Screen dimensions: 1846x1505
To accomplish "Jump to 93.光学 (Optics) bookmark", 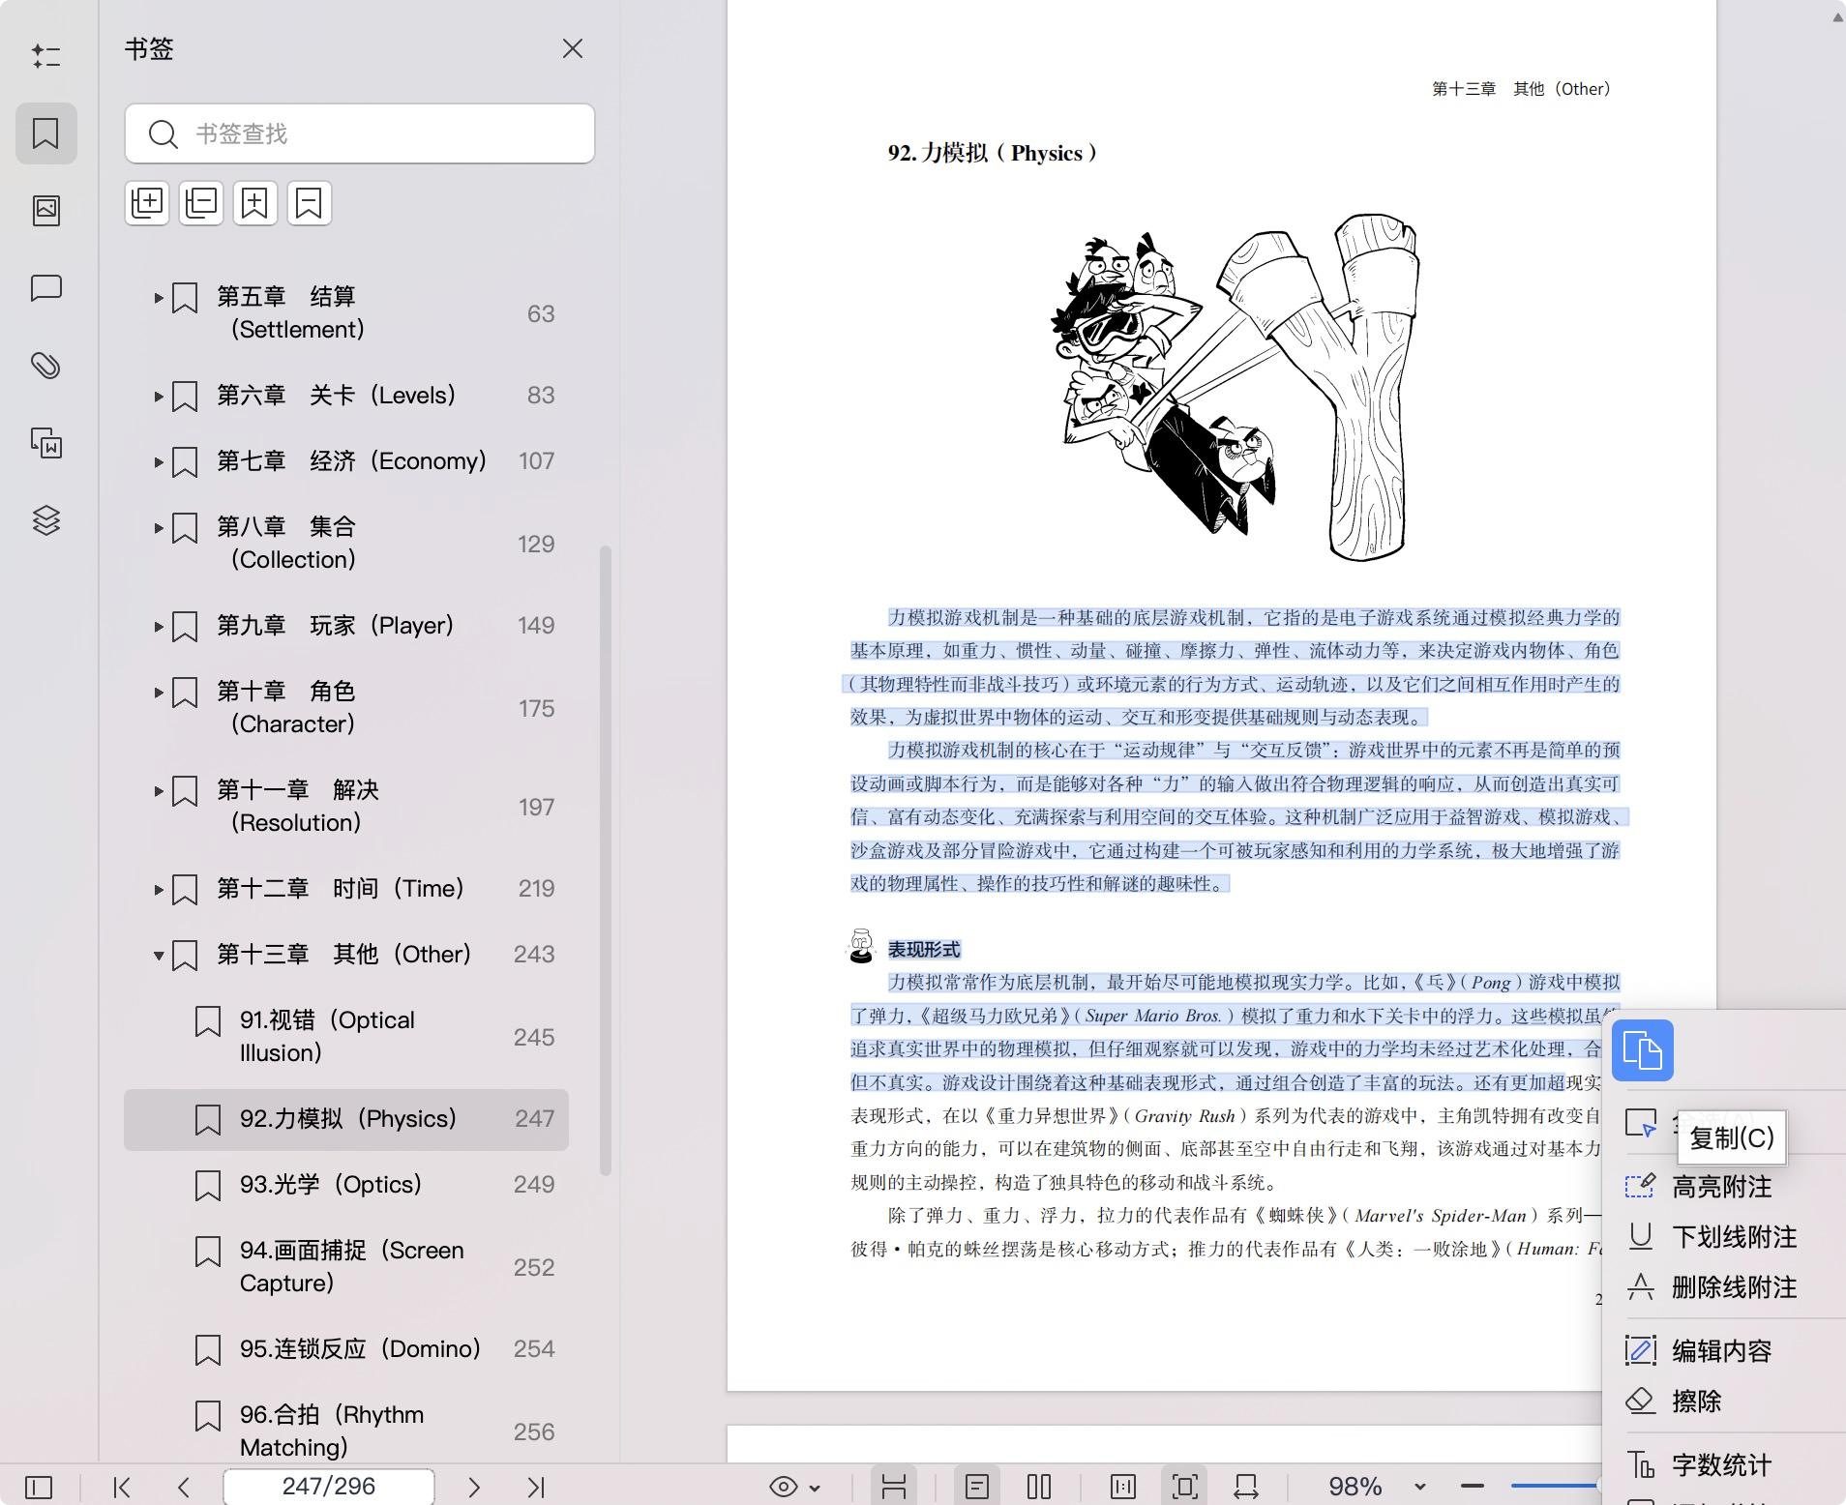I will [346, 1185].
